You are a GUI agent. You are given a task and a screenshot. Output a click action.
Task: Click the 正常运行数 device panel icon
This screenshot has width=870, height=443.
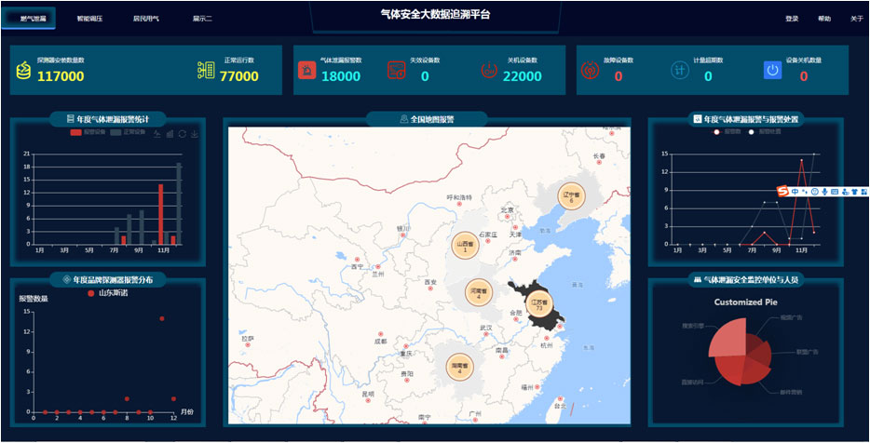click(x=207, y=71)
